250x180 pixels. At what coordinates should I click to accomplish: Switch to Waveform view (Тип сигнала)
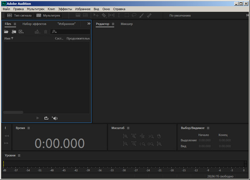pos(20,15)
